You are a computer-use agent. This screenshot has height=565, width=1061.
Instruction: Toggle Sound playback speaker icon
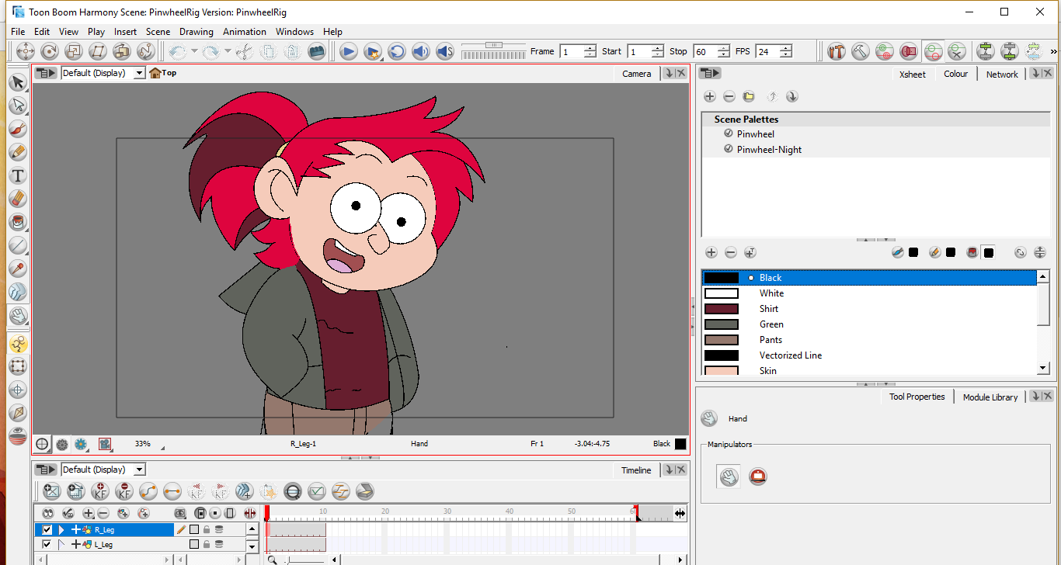[x=421, y=51]
